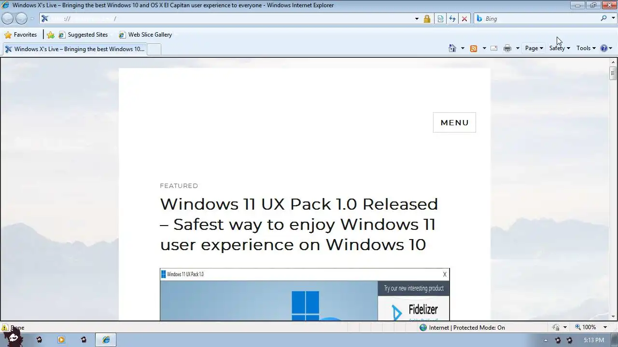Expand the Home button dropdown arrow

tap(463, 48)
